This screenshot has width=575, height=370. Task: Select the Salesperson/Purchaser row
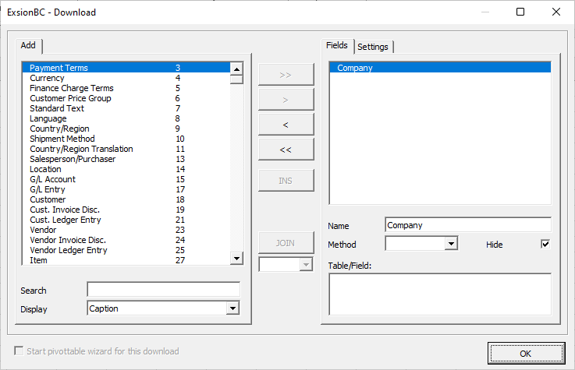click(x=126, y=159)
